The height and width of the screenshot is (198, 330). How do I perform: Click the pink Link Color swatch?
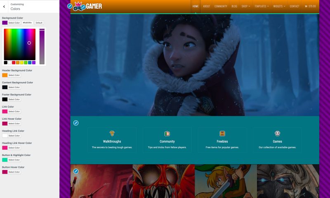[x=5, y=111]
